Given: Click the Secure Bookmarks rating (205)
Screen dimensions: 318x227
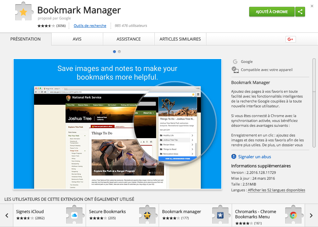Looking at the screenshot, I should click(x=103, y=218).
